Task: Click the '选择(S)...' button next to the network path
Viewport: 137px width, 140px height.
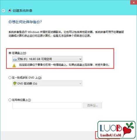Action: coord(93,105)
